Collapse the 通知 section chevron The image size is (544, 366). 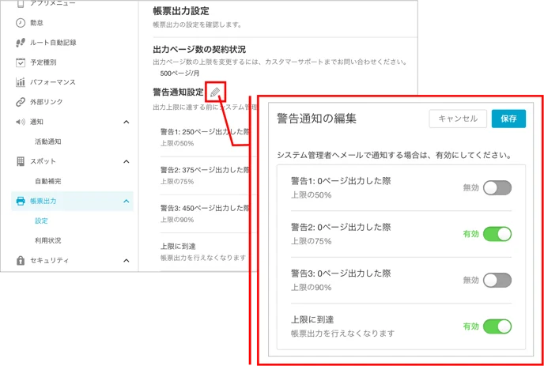127,122
